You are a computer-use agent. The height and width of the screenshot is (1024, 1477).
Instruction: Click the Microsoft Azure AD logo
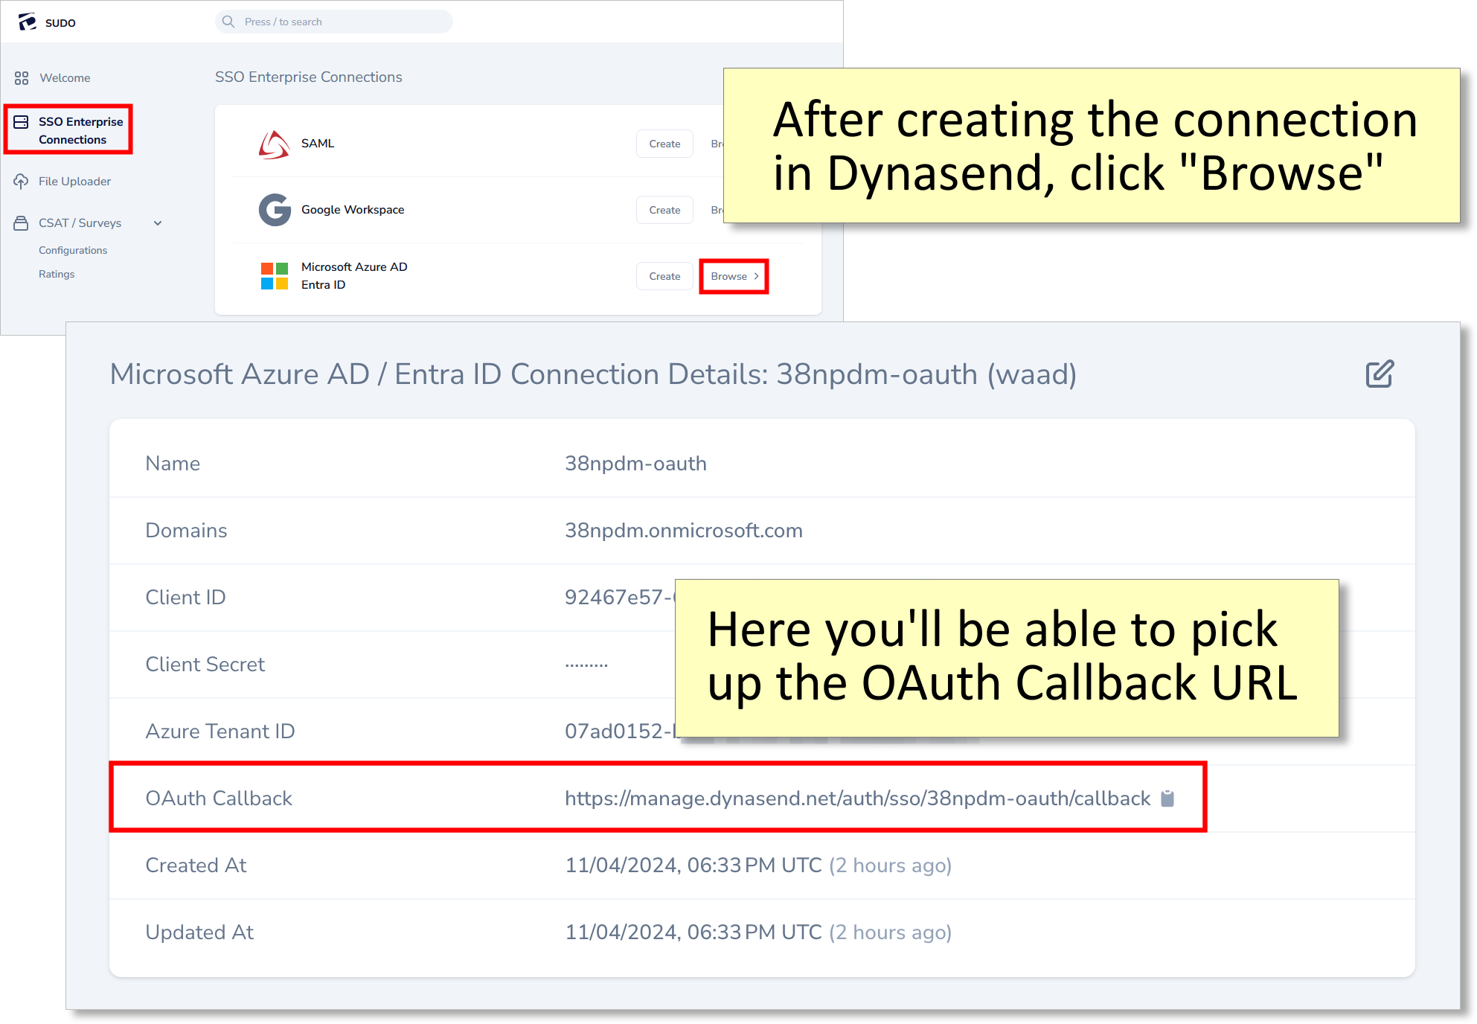tap(275, 276)
